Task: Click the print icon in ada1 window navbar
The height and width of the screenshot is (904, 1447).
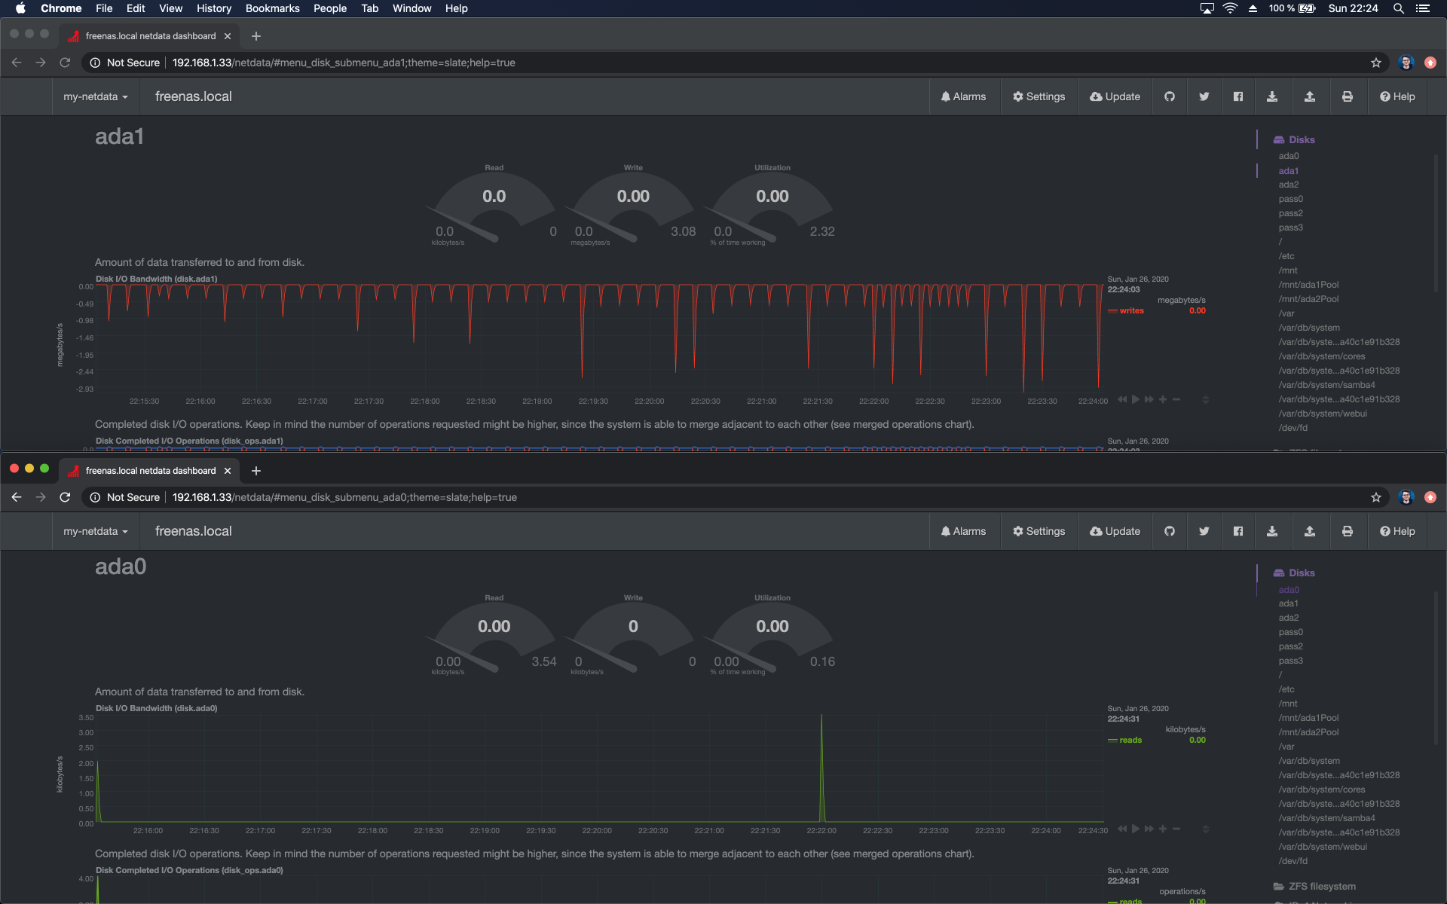Action: 1347,96
